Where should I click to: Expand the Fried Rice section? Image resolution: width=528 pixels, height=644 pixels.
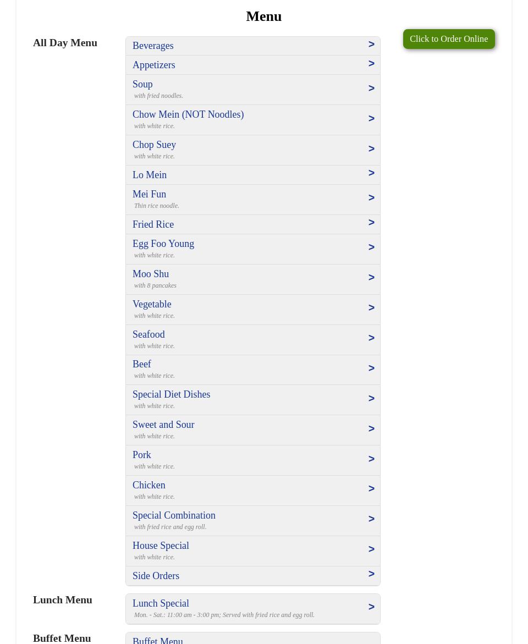253,224
